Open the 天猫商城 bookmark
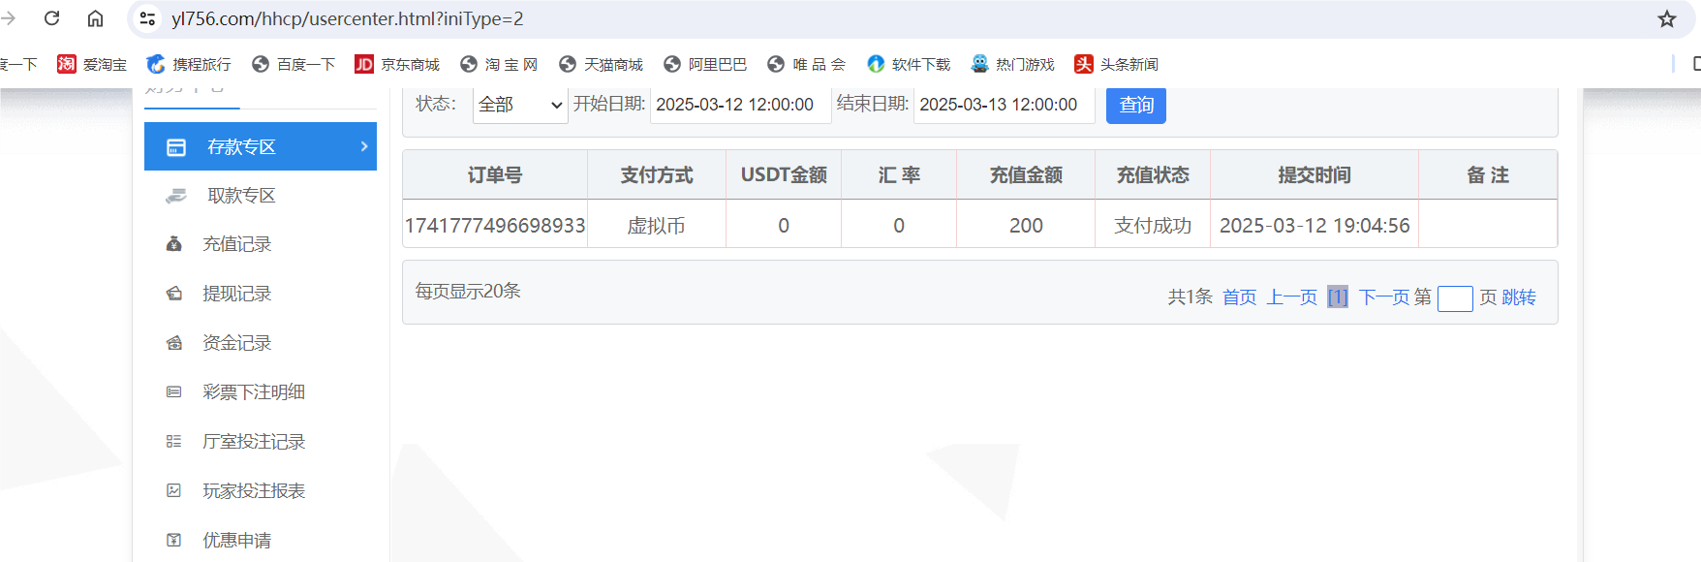The image size is (1701, 562). click(x=601, y=64)
